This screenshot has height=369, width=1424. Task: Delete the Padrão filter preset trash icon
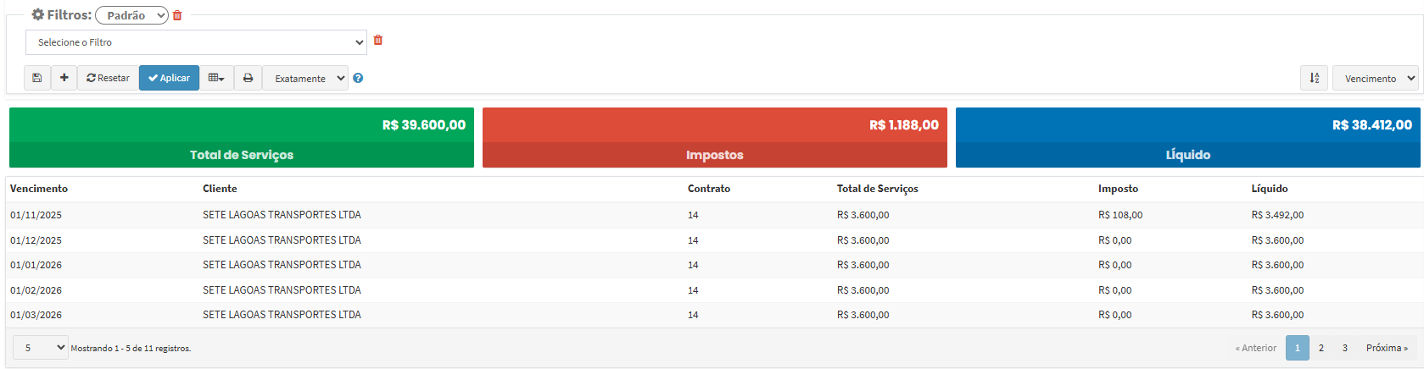[x=177, y=15]
